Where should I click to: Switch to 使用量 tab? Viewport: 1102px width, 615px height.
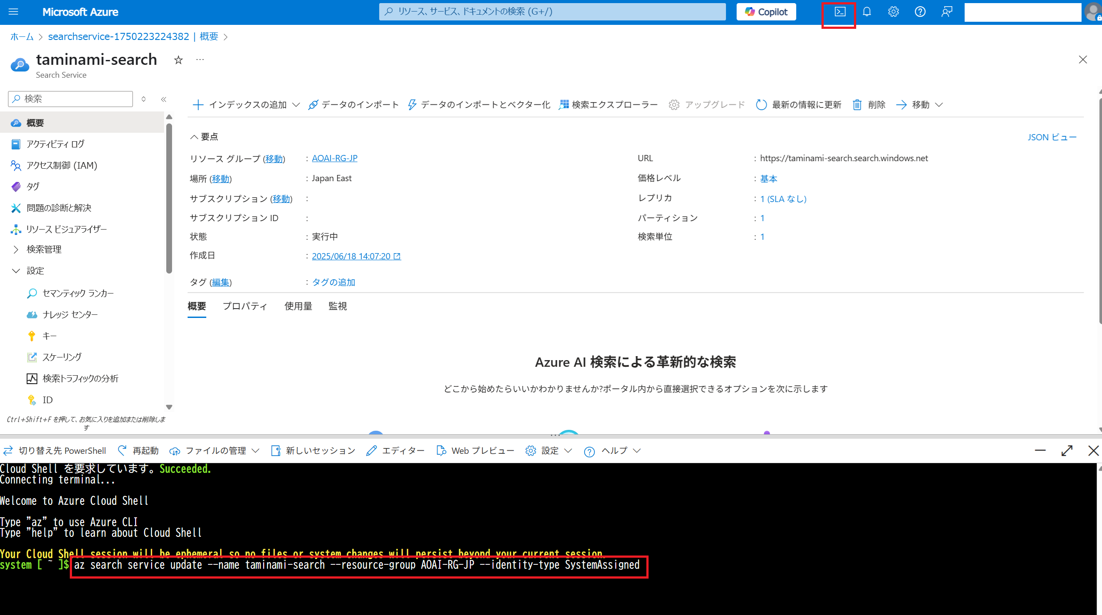[x=298, y=306]
